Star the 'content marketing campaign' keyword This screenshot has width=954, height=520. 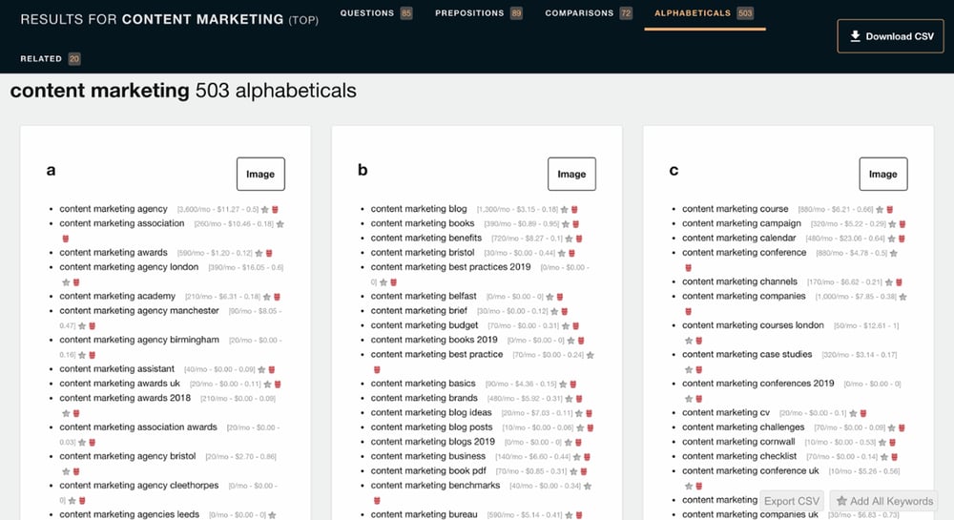pos(893,224)
